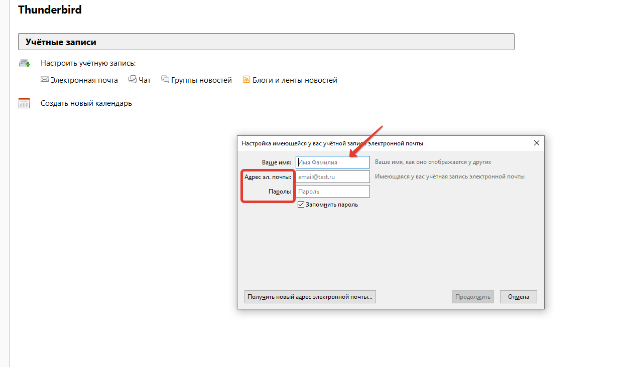The height and width of the screenshot is (367, 623).
Task: Focus the Ваше имя input field
Action: (x=332, y=162)
